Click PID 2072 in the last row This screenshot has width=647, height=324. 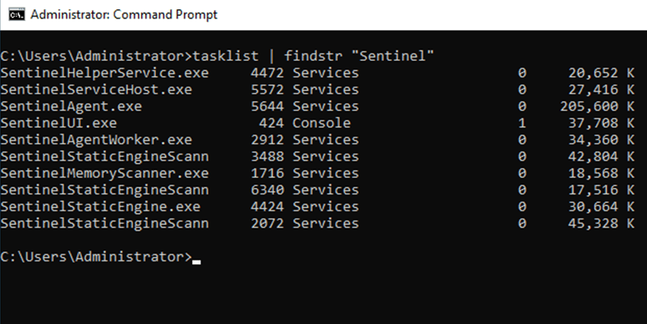click(267, 223)
